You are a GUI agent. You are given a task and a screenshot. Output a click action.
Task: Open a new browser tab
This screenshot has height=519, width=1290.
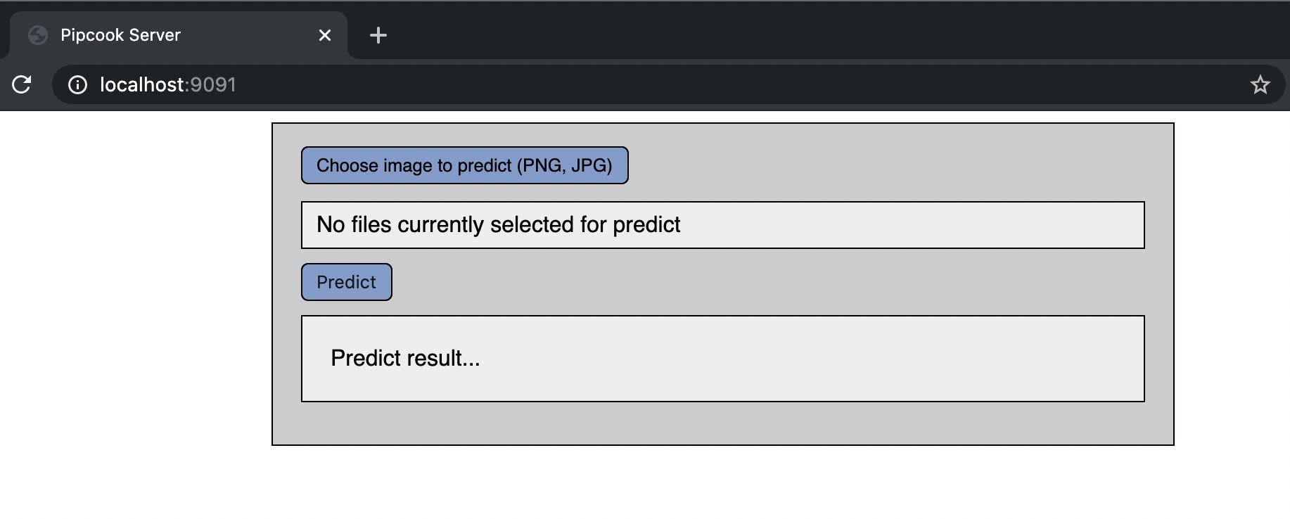378,35
